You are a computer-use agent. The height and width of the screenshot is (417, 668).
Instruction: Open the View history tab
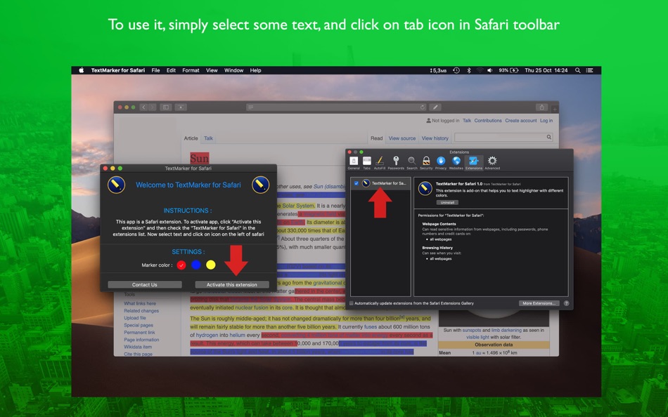pos(435,138)
